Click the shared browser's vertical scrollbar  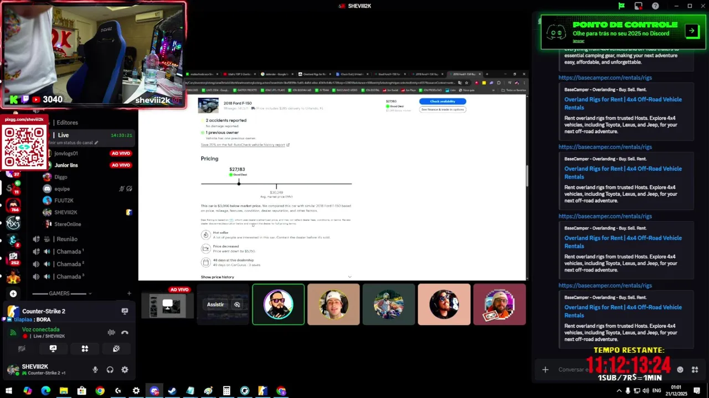coord(527,176)
